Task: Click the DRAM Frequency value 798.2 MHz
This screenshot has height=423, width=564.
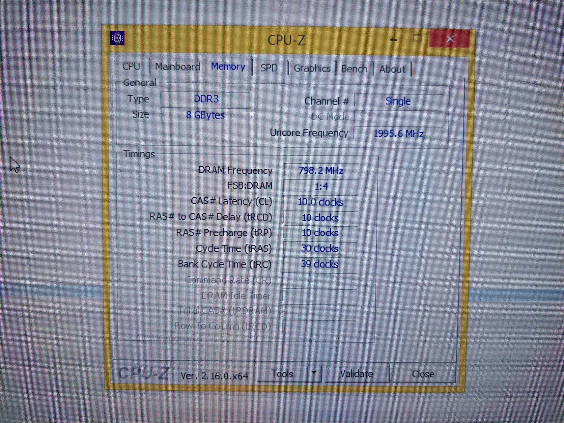Action: [321, 171]
